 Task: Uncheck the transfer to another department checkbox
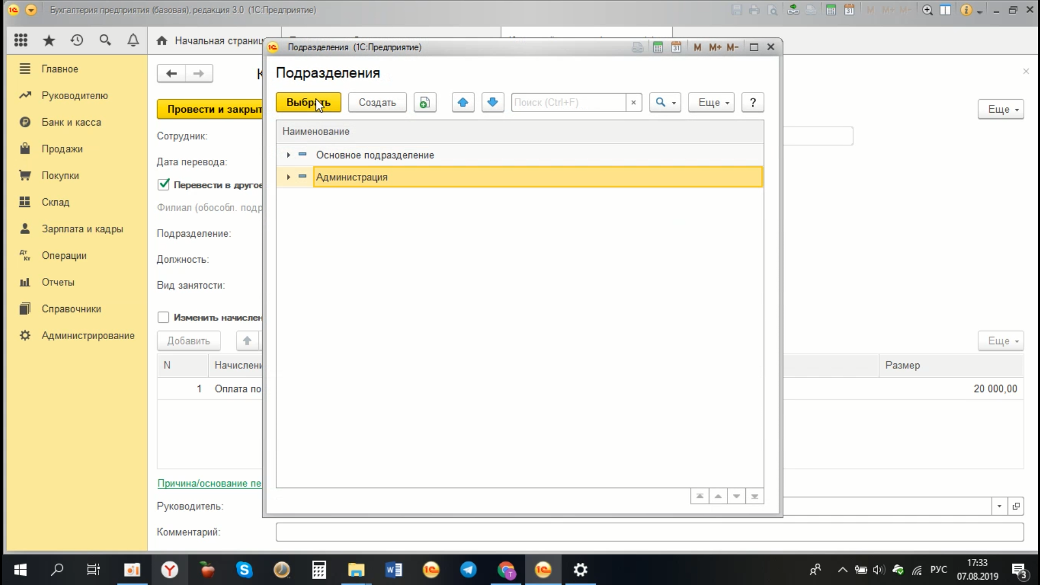coord(164,185)
